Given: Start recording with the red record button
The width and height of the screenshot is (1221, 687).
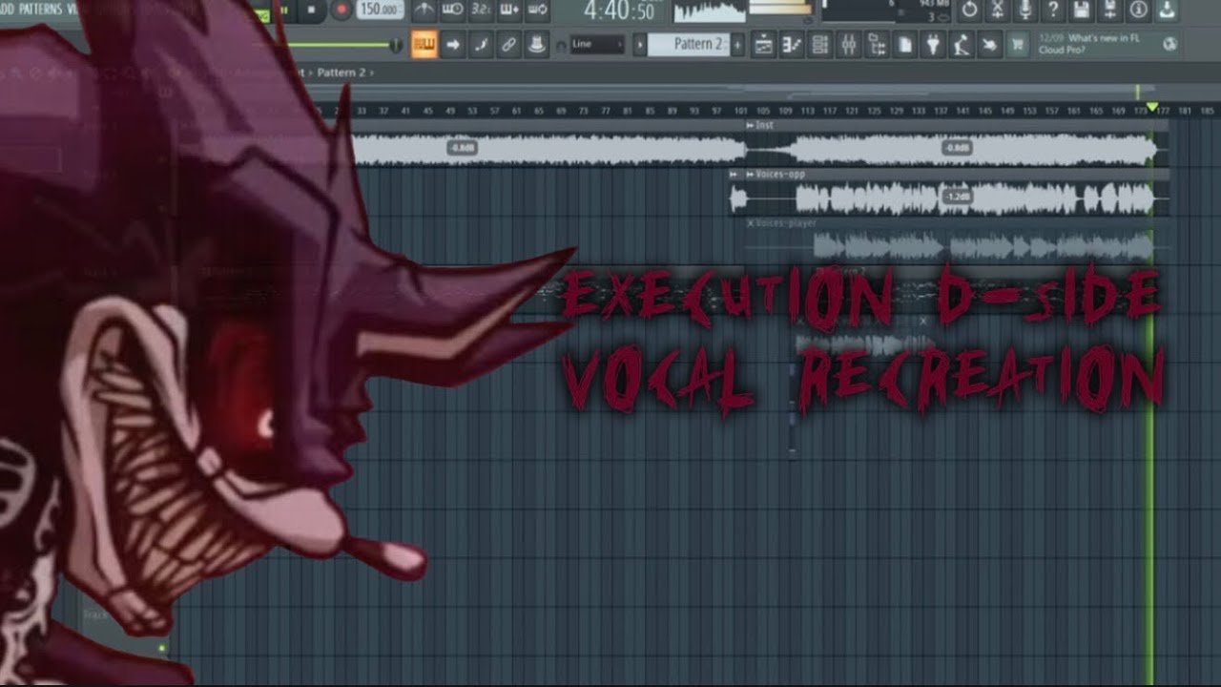Looking at the screenshot, I should click(341, 10).
